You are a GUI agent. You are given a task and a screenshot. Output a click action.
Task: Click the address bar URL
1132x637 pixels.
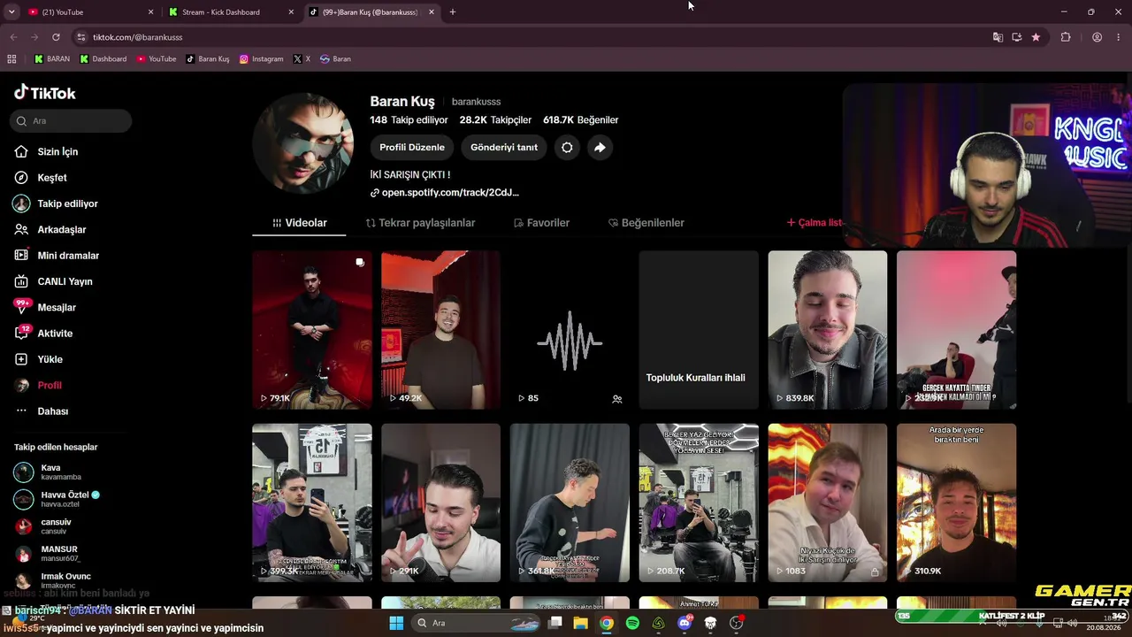(x=137, y=37)
